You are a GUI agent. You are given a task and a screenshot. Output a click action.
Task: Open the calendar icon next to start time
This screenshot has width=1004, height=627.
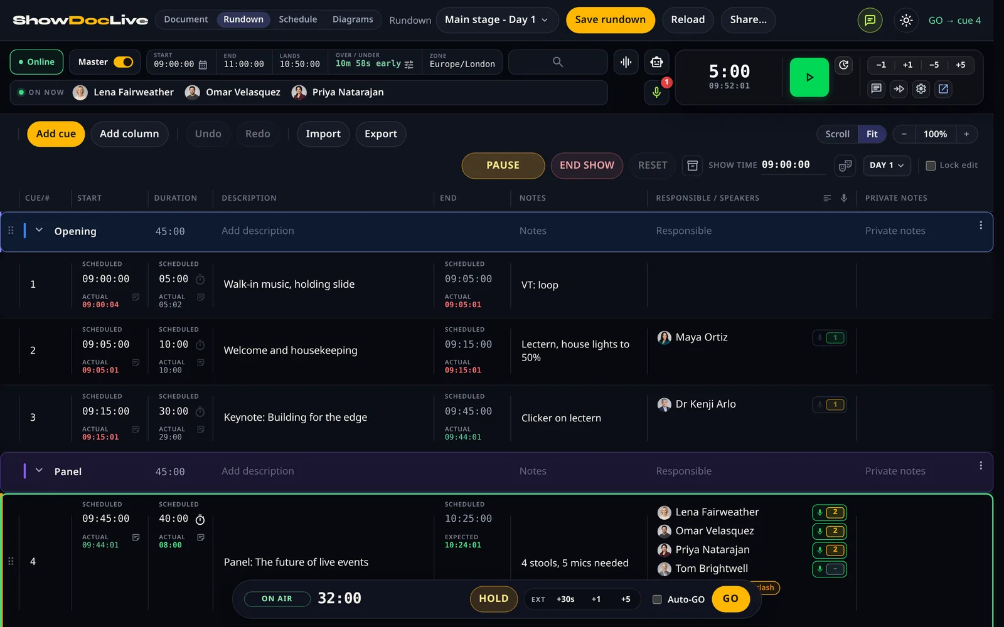pos(203,65)
